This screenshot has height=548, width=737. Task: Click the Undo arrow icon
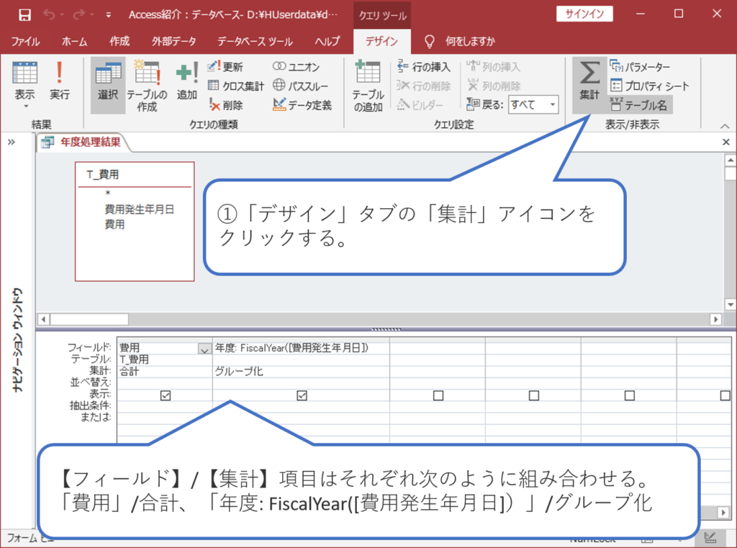(x=50, y=14)
